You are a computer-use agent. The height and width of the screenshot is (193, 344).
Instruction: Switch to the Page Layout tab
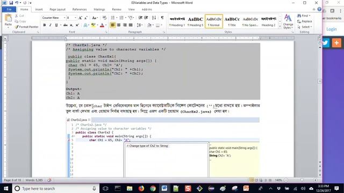click(x=58, y=10)
